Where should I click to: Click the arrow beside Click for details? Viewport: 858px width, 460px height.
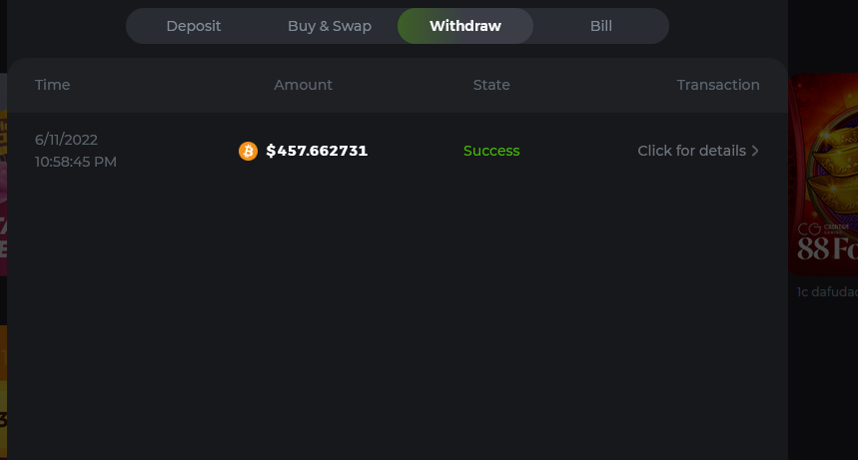755,151
